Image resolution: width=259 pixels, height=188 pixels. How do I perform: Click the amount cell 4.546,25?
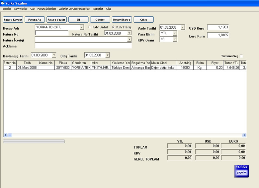tap(231, 68)
